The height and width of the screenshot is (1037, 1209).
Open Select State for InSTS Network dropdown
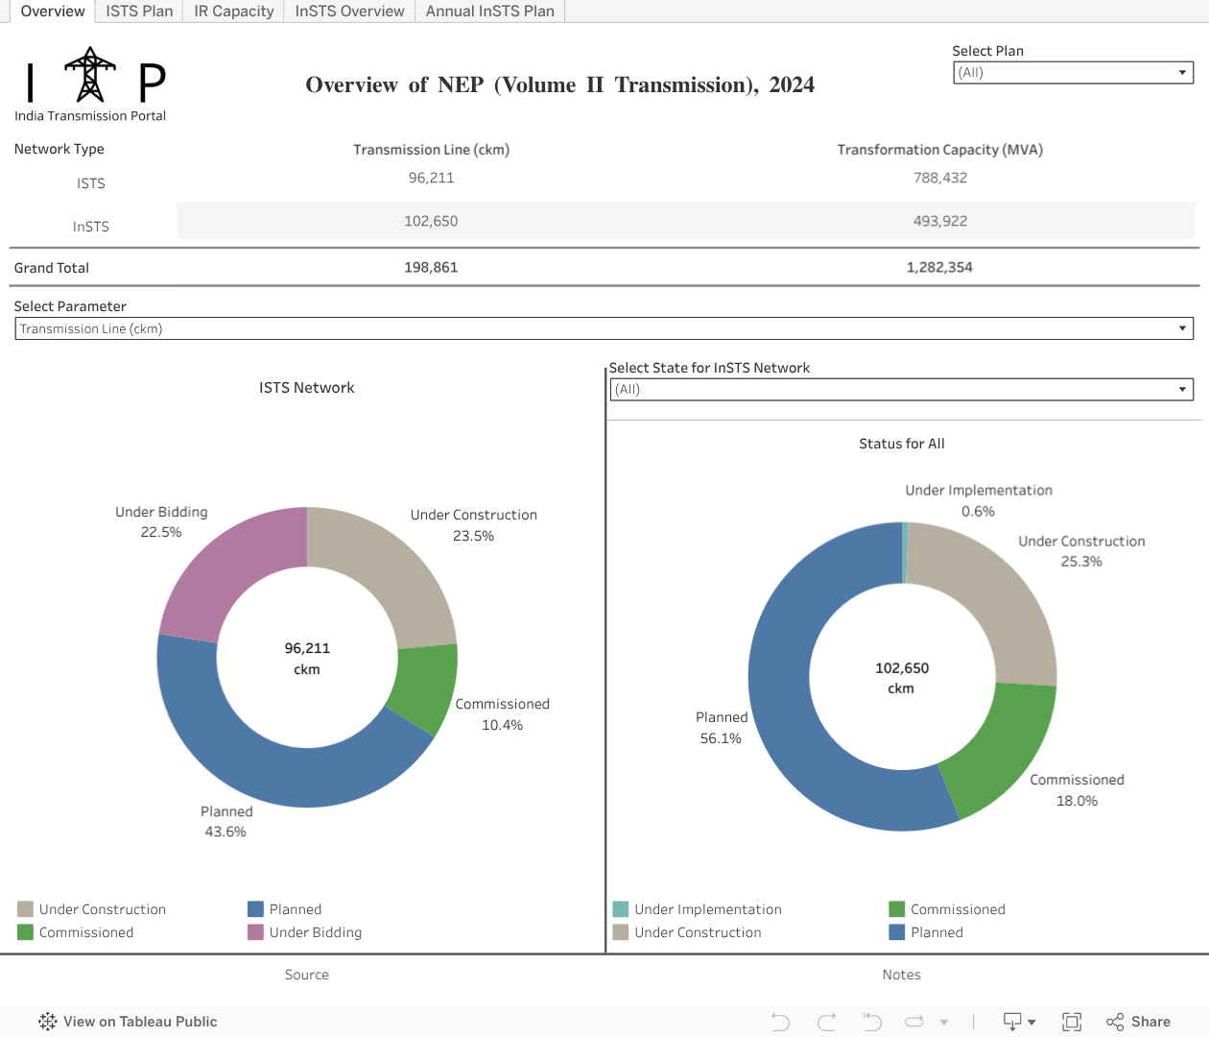click(901, 389)
